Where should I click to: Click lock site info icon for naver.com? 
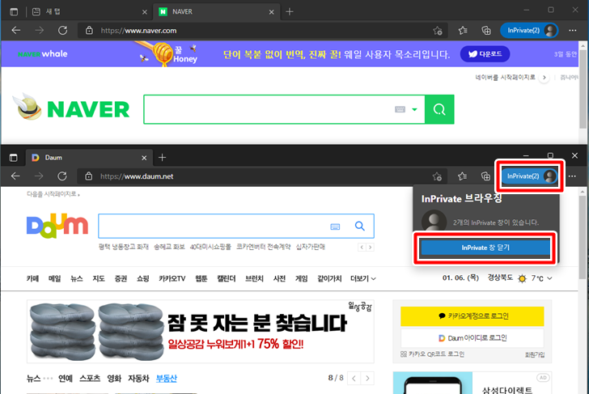coord(89,31)
